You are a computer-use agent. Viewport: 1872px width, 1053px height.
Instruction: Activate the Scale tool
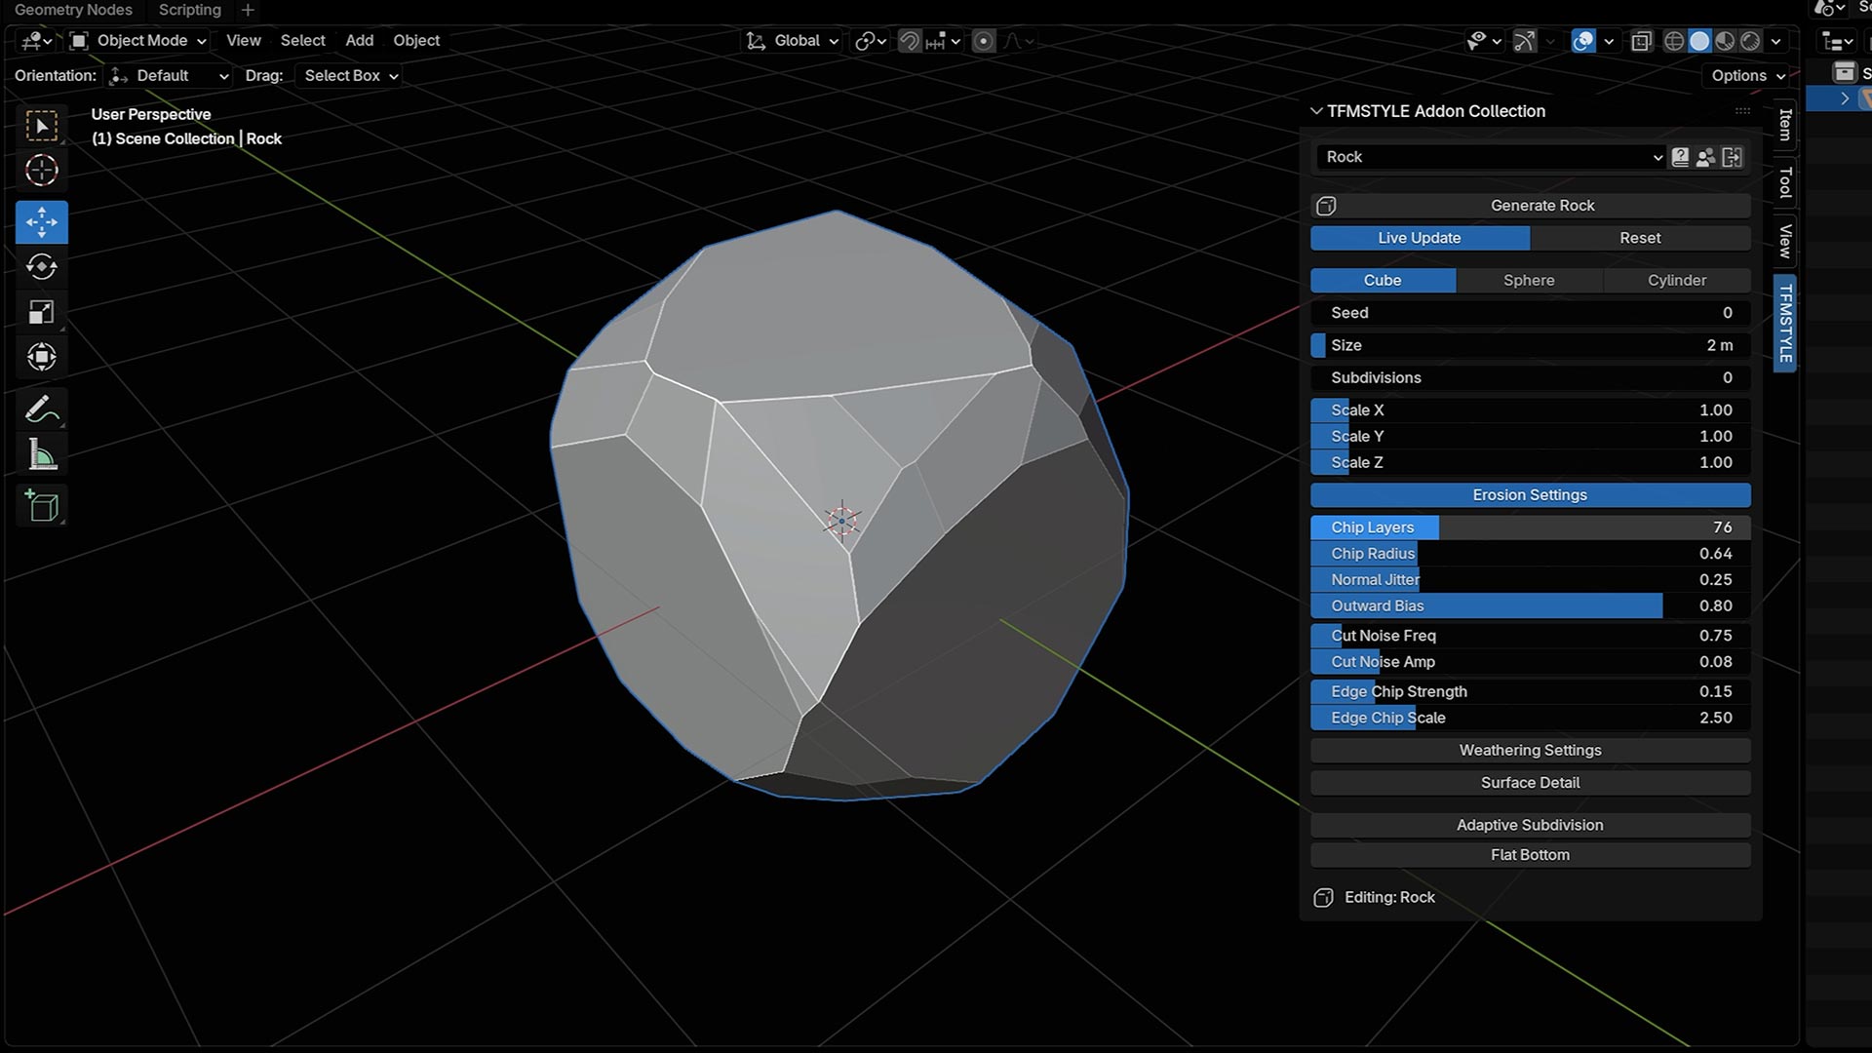[x=41, y=312]
